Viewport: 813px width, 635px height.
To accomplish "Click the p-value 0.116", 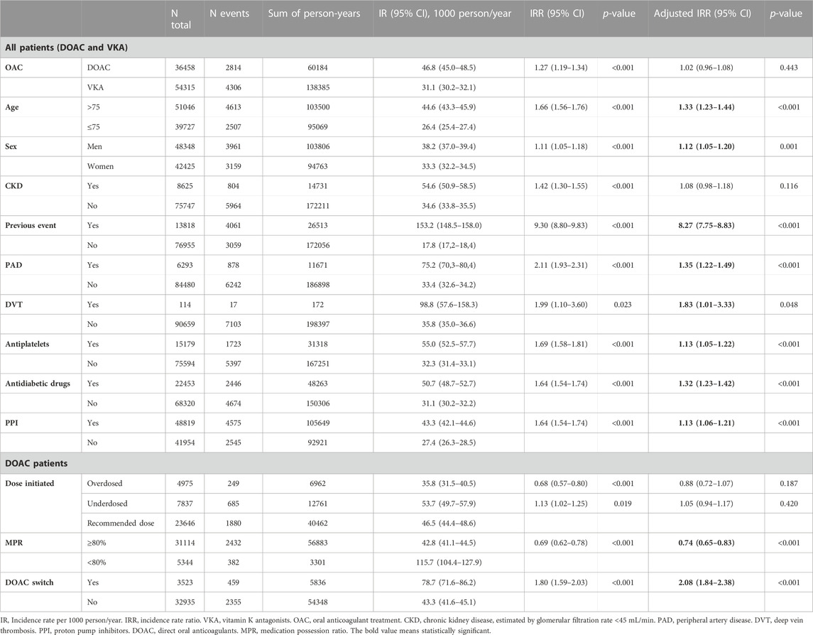I will click(789, 185).
